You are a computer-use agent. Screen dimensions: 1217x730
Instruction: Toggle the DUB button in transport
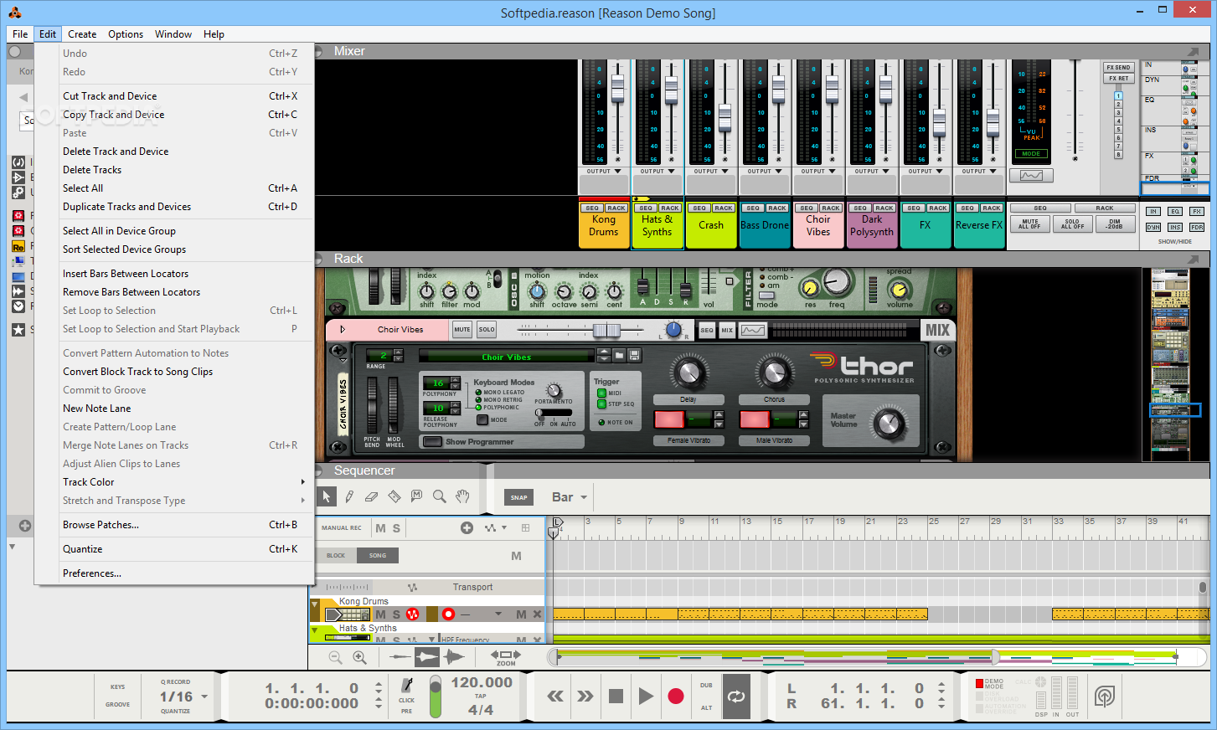tap(706, 686)
